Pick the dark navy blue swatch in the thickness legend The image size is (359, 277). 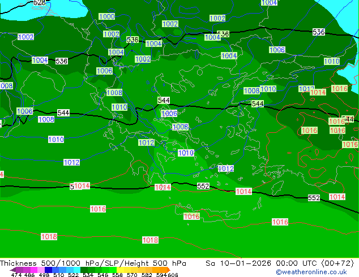pos(48,270)
